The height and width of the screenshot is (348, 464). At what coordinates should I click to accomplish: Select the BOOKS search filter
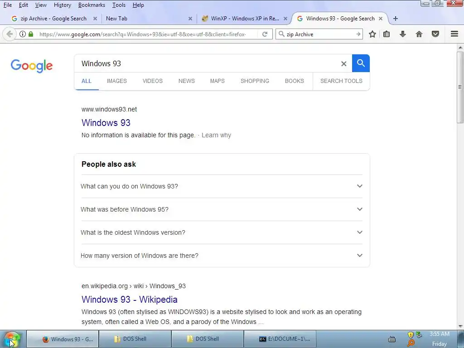coord(295,81)
